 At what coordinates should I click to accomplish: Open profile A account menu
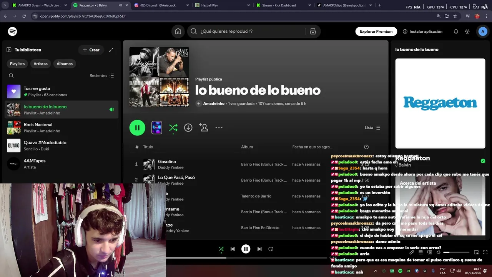(483, 32)
